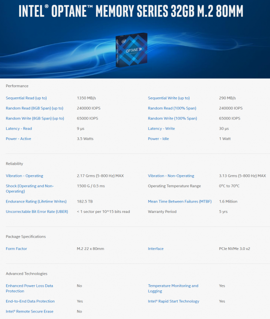Select the Latency - Write link
This screenshot has width=270, height=319.
click(x=161, y=129)
